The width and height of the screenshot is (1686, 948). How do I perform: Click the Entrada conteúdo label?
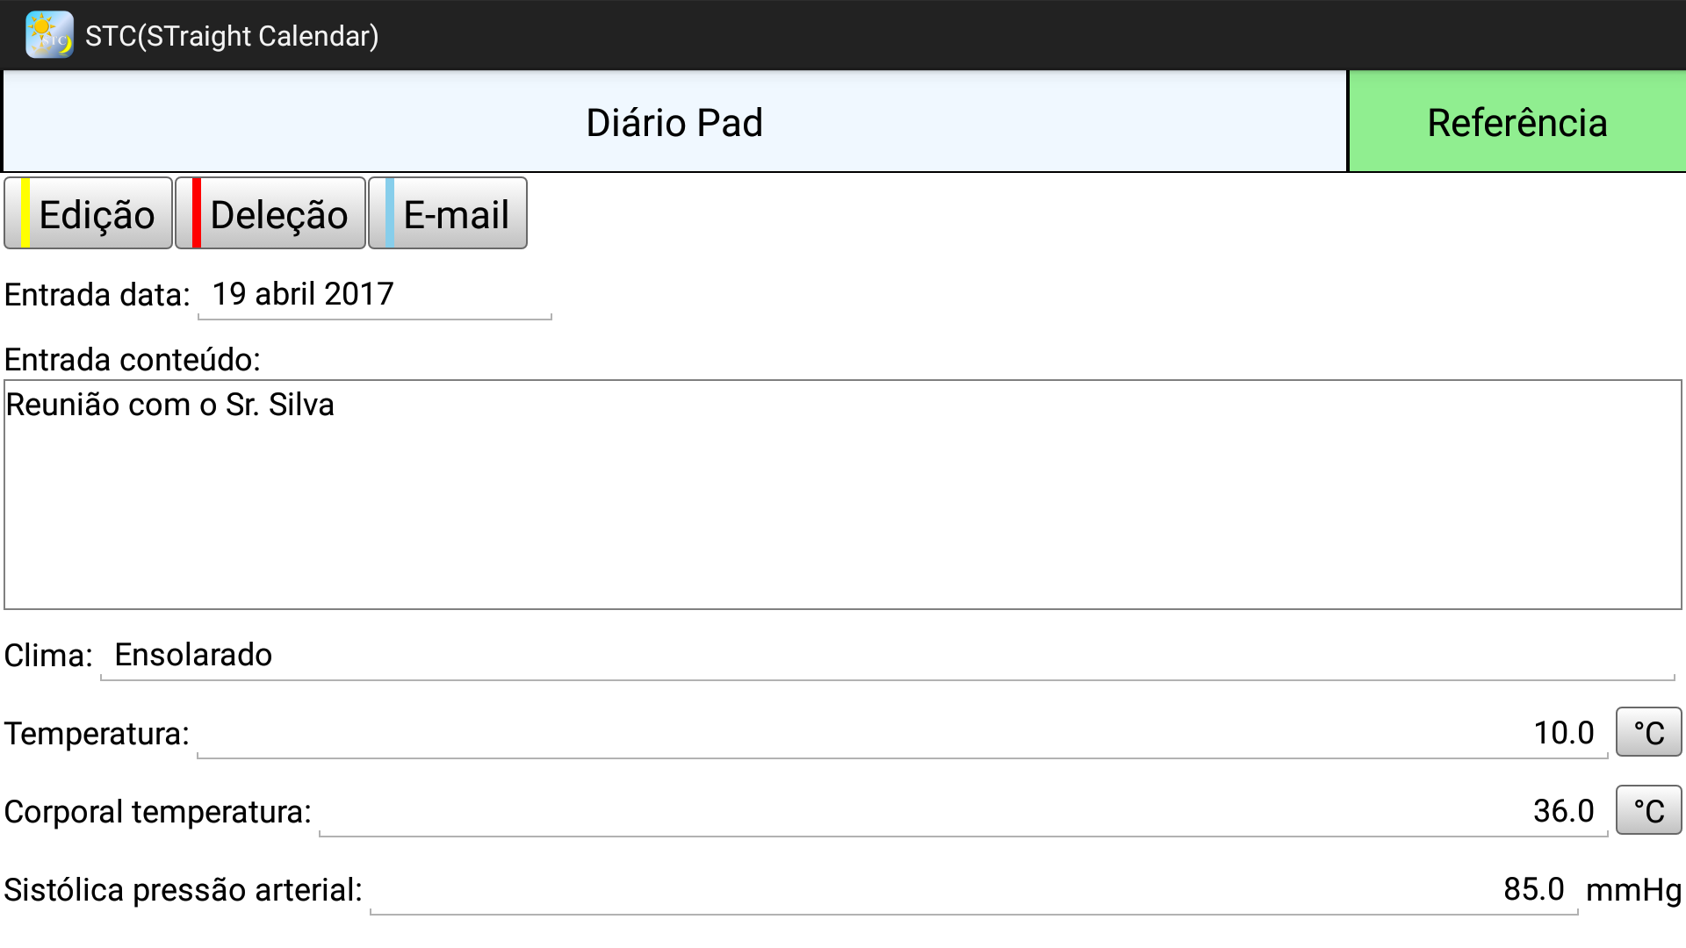(x=133, y=360)
